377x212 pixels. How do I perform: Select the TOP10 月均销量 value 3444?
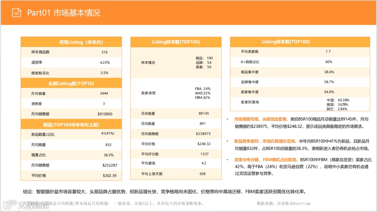coord(104,93)
